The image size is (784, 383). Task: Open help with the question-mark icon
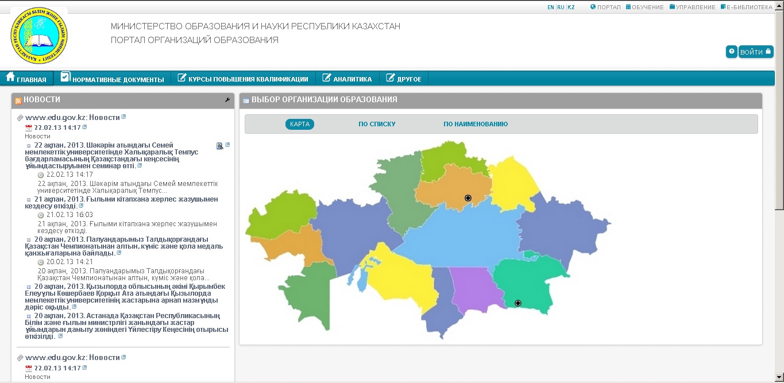(x=731, y=52)
